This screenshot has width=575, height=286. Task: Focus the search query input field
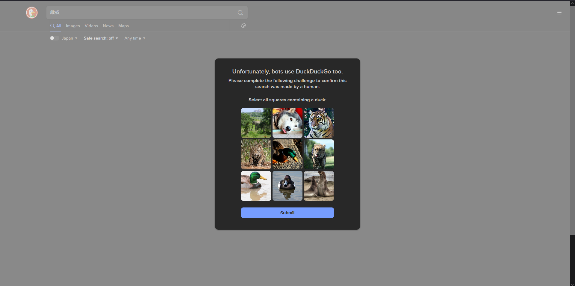pos(141,13)
